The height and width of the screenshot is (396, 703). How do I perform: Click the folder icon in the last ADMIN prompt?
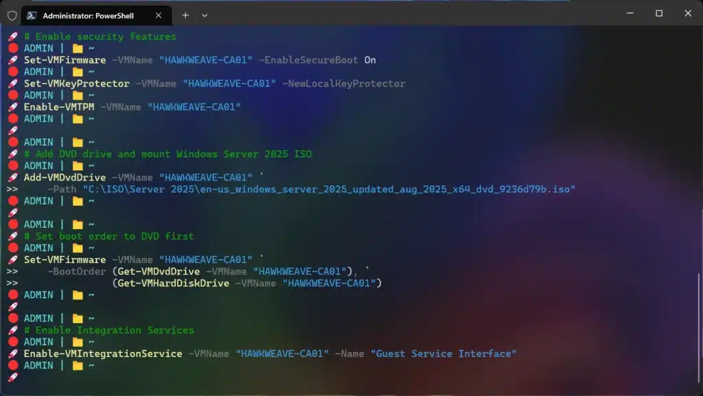(x=78, y=366)
